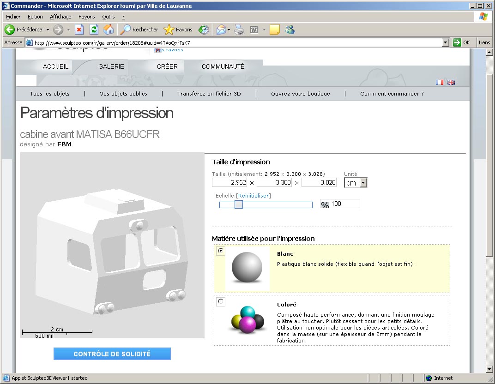This screenshot has height=384, width=495.
Task: Switch site language with French flag
Action: tap(440, 82)
